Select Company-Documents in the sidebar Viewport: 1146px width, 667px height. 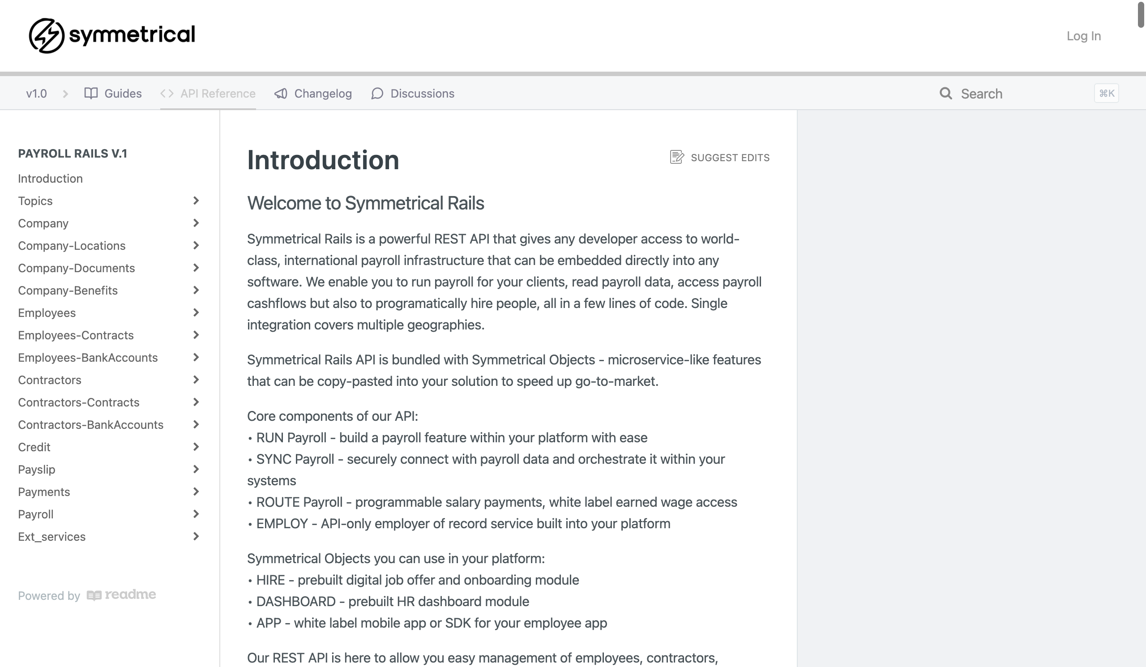[77, 268]
